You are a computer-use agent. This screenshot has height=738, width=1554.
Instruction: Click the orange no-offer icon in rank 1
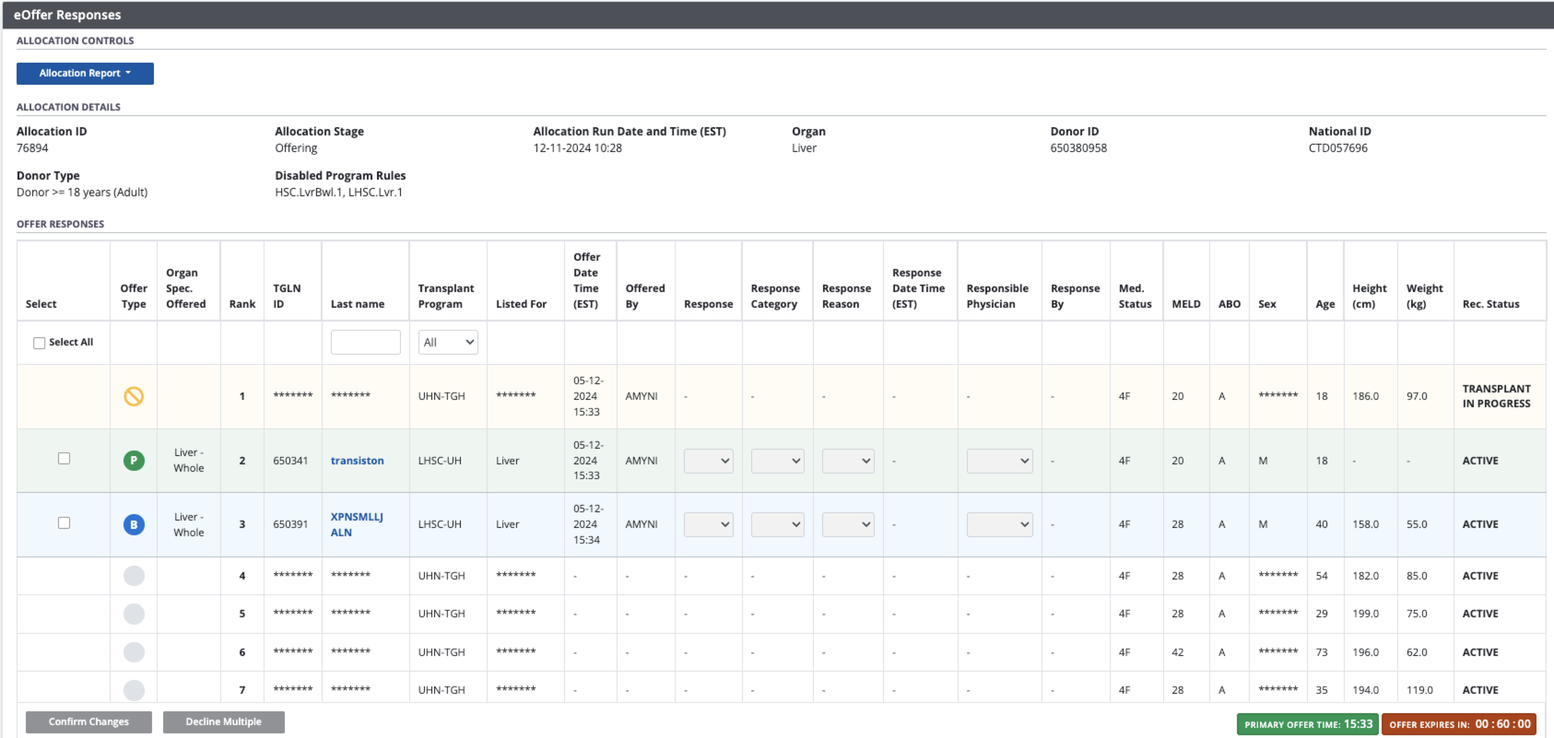click(133, 396)
